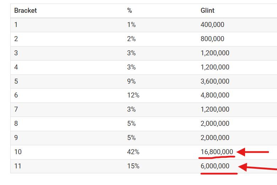Click the 4,800,000 Glint value
277x185 pixels.
tap(215, 95)
